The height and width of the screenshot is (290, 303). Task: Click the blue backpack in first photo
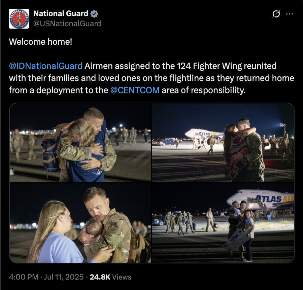click(x=49, y=154)
